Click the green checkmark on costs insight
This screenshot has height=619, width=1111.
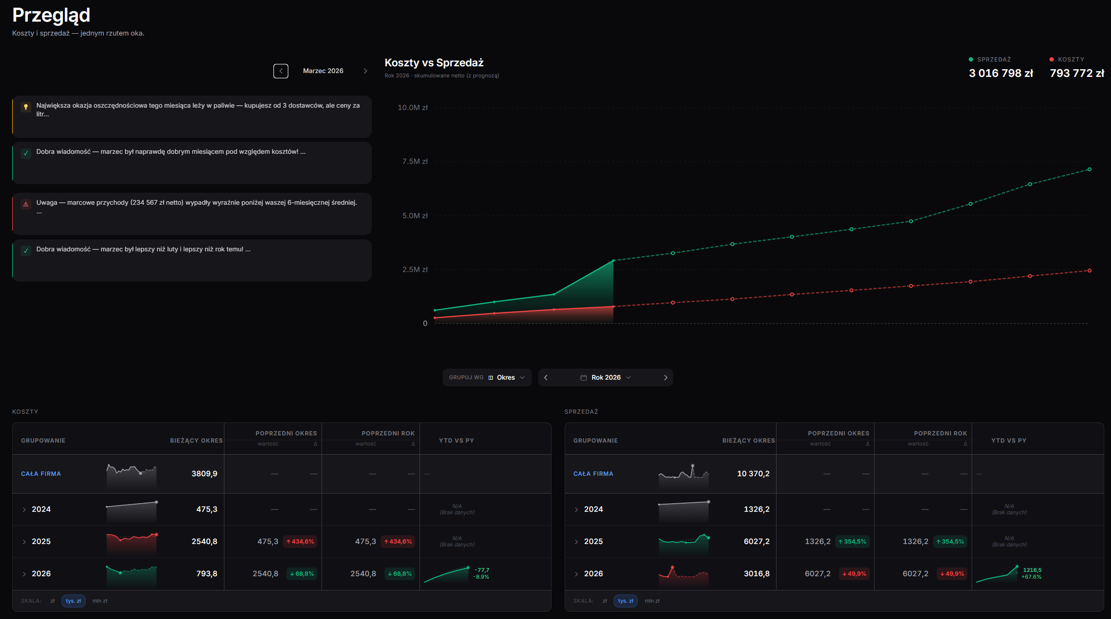click(x=26, y=153)
